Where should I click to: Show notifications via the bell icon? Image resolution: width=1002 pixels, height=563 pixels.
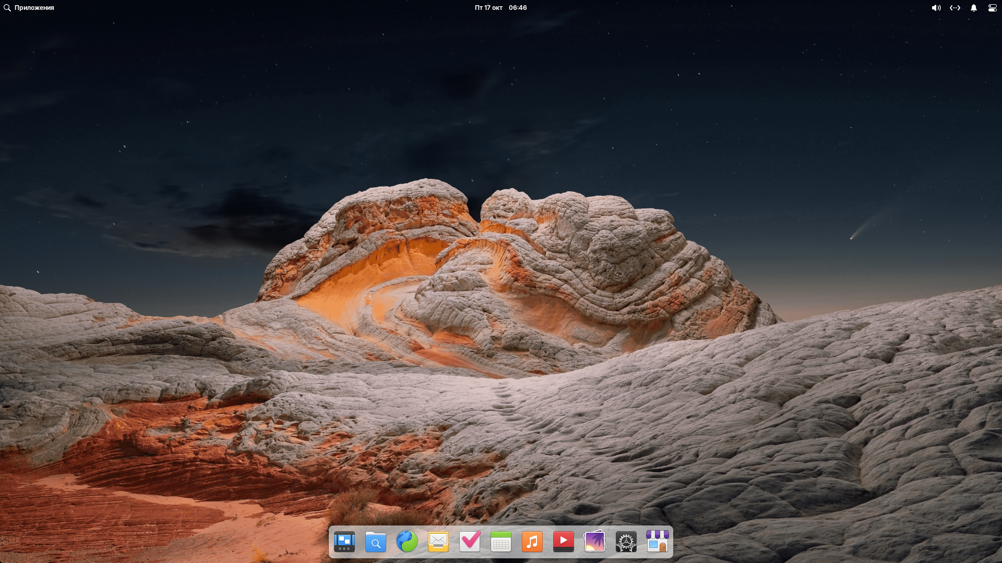click(x=974, y=8)
